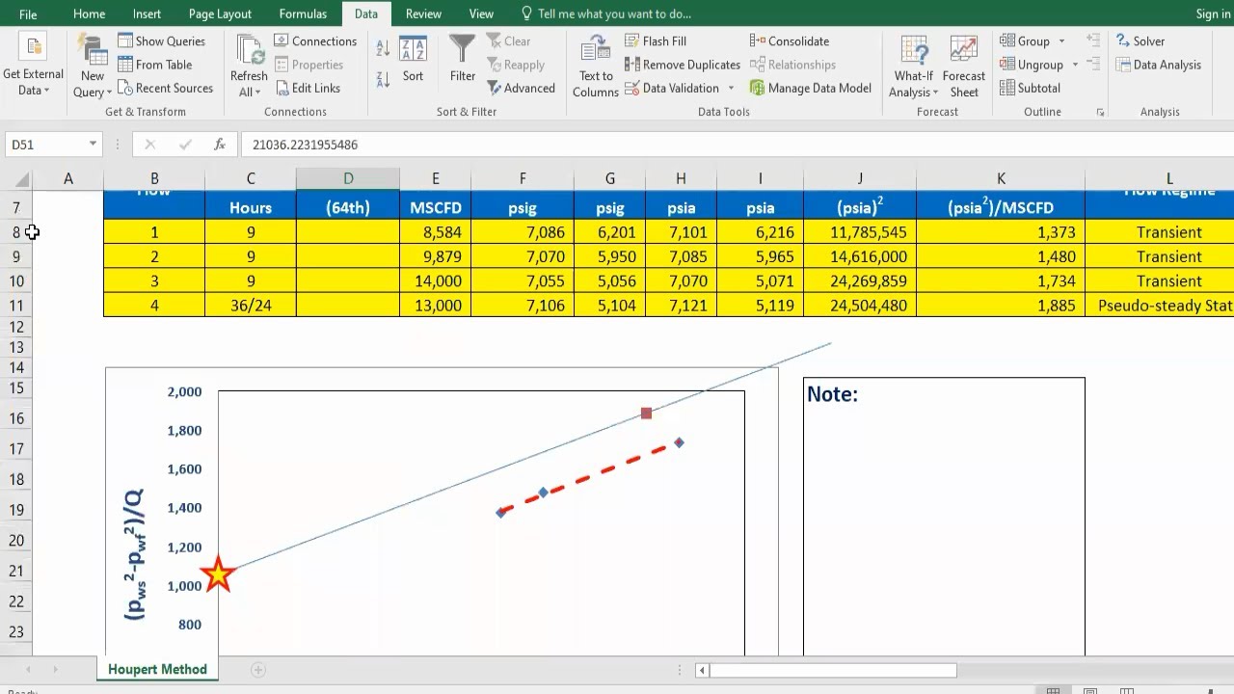Click the Subtotal command
The height and width of the screenshot is (694, 1234).
point(1030,88)
